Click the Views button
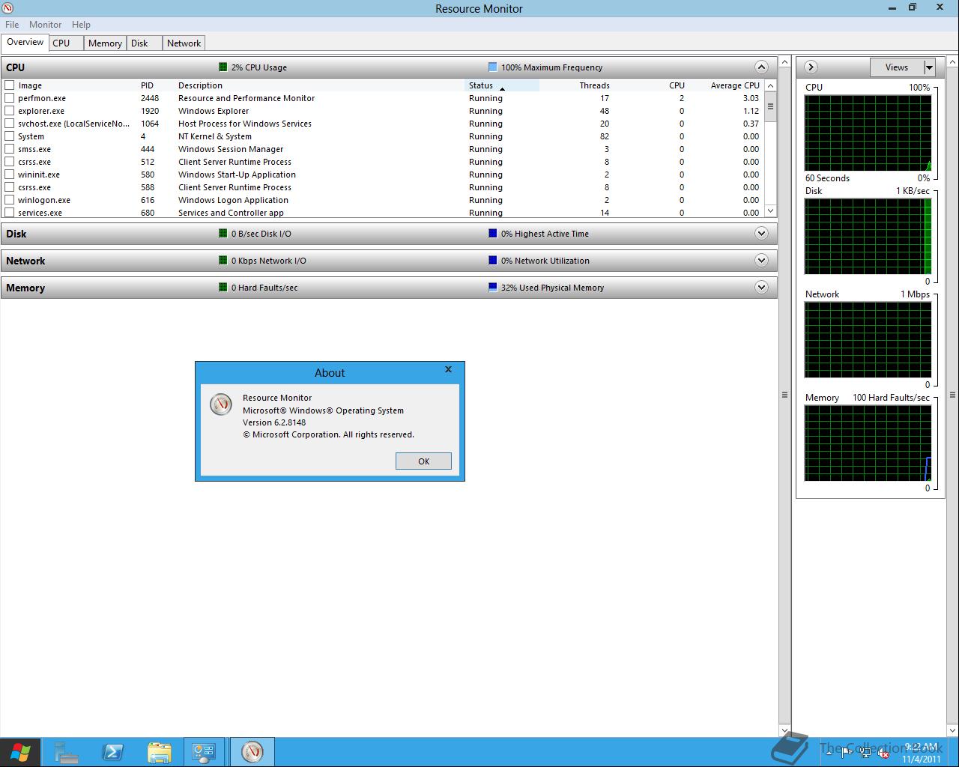This screenshot has height=767, width=959. point(897,67)
